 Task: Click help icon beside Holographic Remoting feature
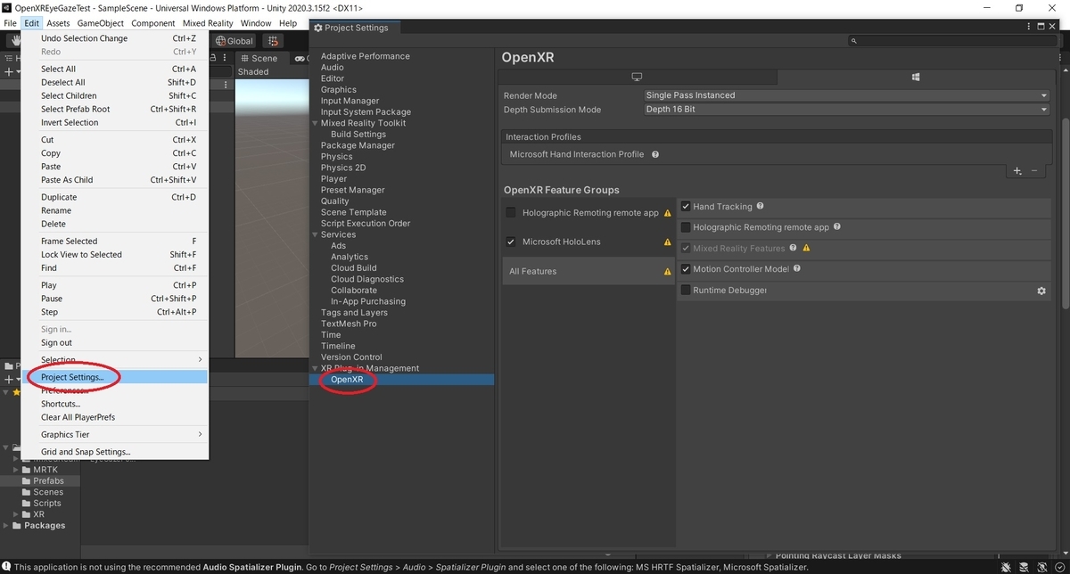[x=837, y=227]
